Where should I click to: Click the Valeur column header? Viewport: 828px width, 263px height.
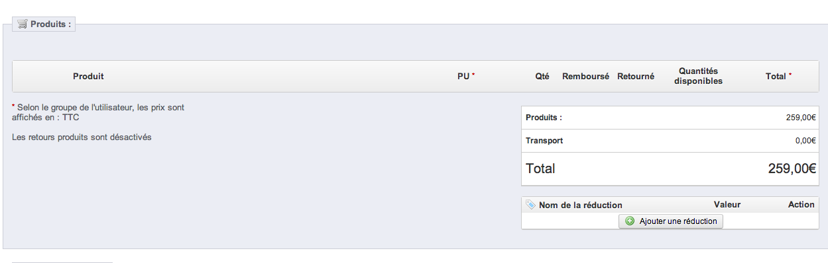727,205
